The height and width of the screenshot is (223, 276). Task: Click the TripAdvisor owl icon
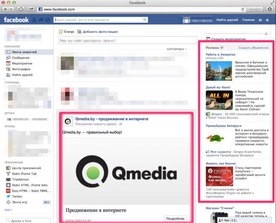click(8, 179)
